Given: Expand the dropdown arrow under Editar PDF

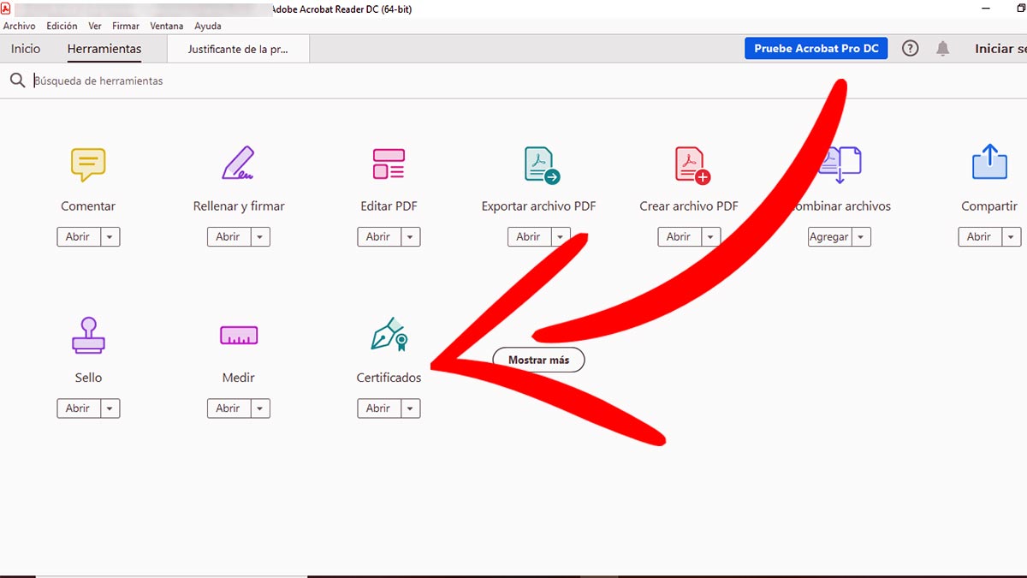Looking at the screenshot, I should [x=411, y=237].
